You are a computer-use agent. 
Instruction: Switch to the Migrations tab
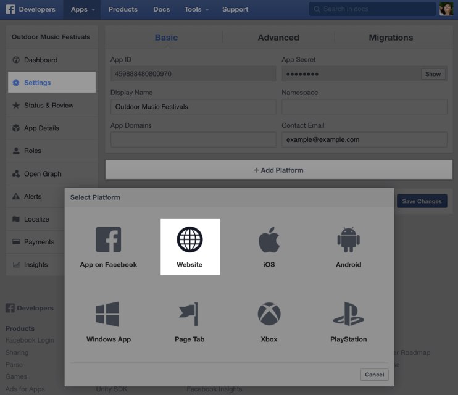point(391,38)
